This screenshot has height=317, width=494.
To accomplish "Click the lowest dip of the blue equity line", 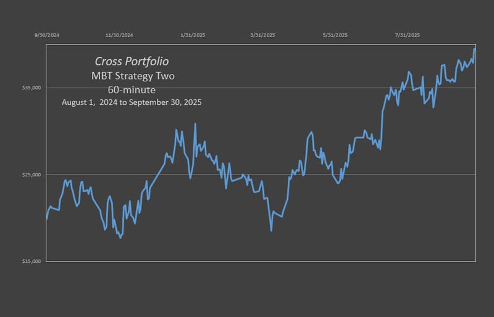I will tap(120, 237).
